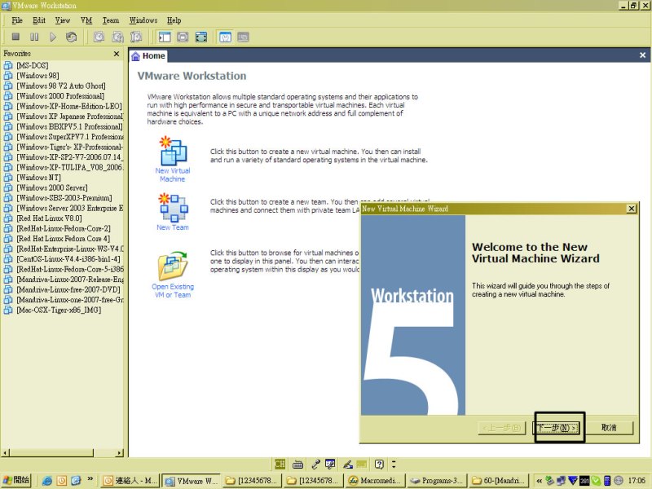
Task: Expand hidden system tray icons chevron
Action: (540, 481)
